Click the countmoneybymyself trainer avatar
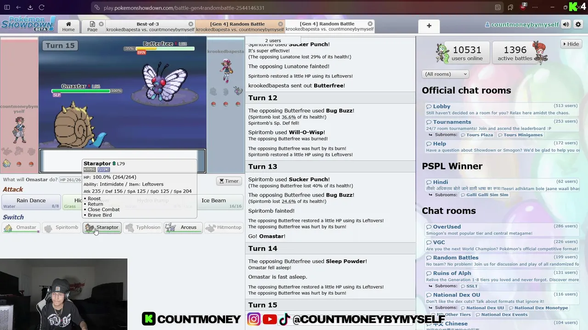588x330 pixels. (19, 129)
